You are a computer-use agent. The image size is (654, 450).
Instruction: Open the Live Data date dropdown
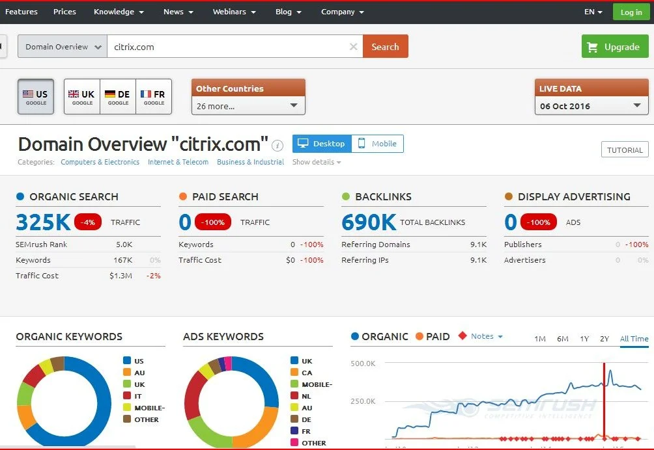pos(591,106)
